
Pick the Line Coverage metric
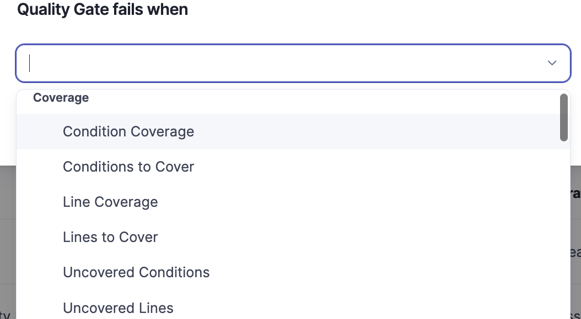point(110,202)
